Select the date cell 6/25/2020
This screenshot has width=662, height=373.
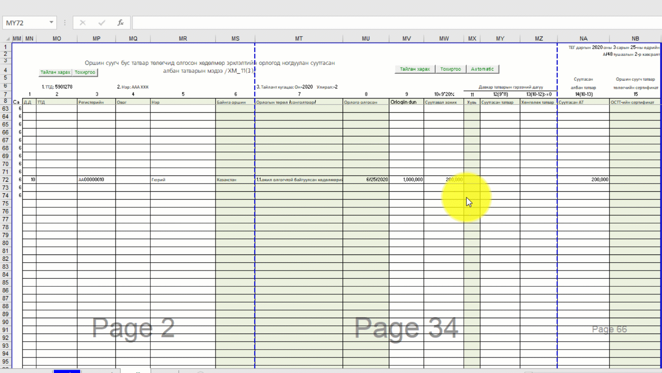coord(365,180)
